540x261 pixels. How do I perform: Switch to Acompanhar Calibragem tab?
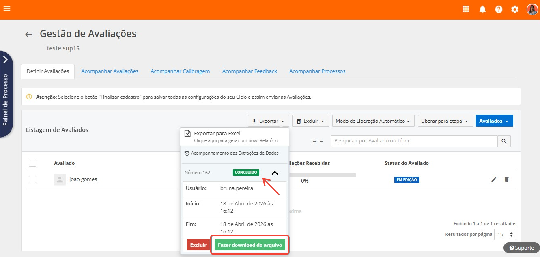pyautogui.click(x=180, y=71)
